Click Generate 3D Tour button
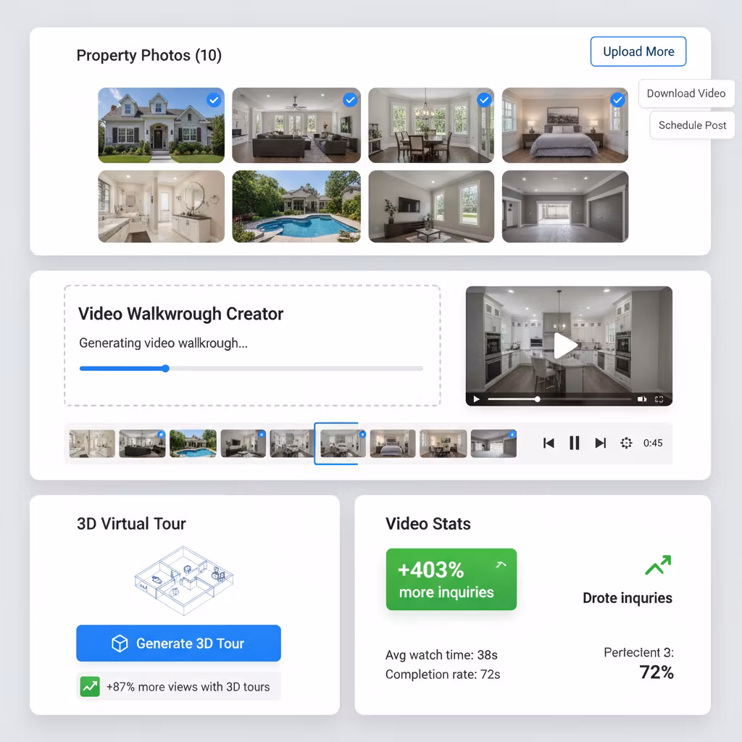Screen dimensions: 742x742 [x=178, y=643]
